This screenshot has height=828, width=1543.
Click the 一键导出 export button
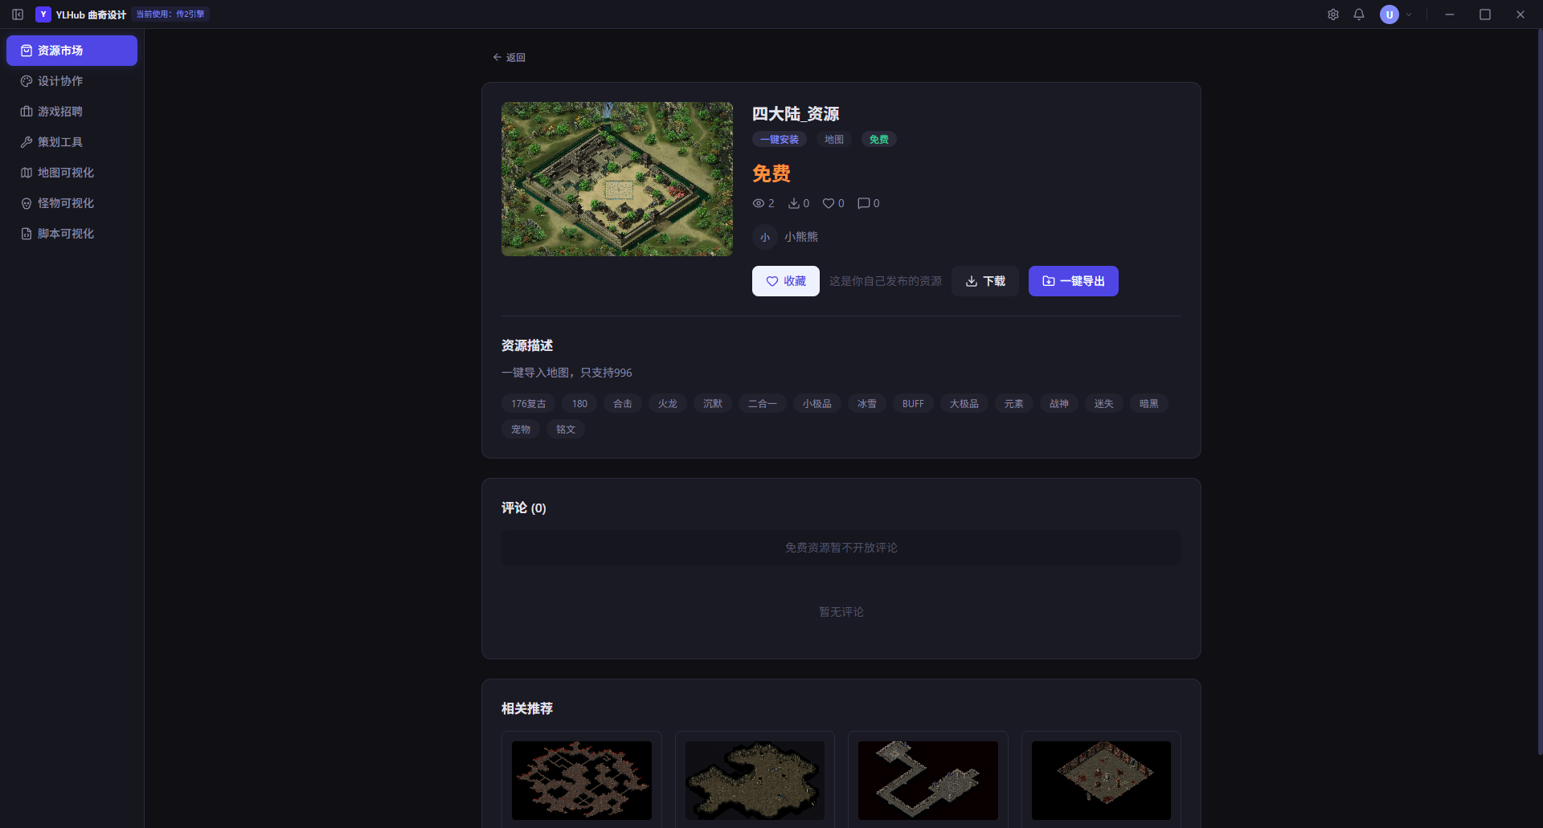(1074, 281)
